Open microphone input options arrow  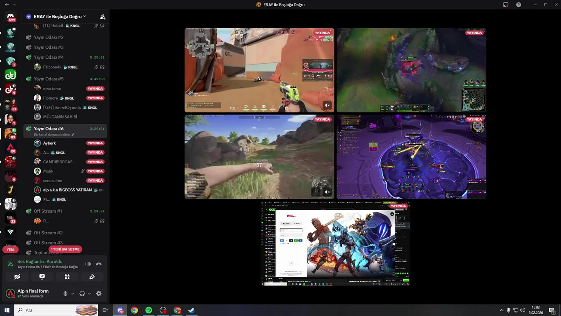[73, 294]
